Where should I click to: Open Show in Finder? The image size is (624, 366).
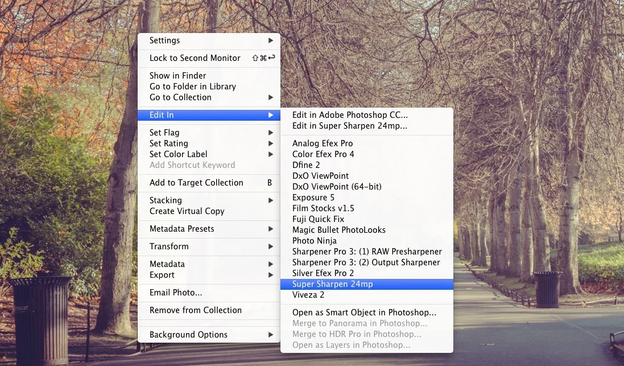tap(177, 75)
